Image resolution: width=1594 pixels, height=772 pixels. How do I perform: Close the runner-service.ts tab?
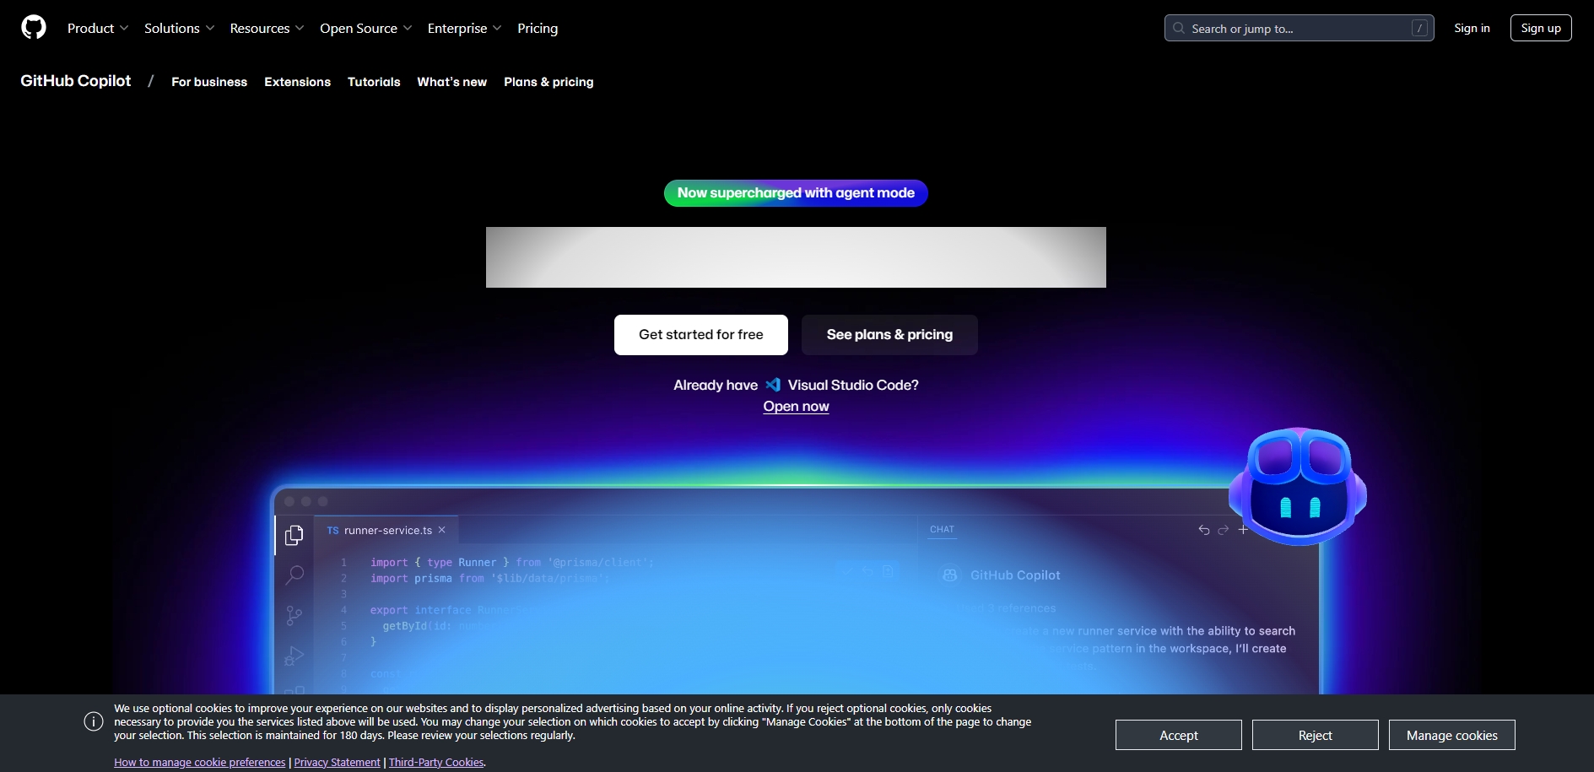(441, 530)
